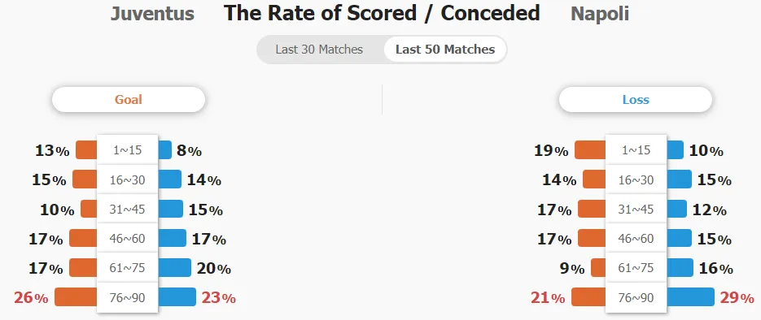Click the 46~60 interval in Loss chart
Screen dimensions: 761x320
[x=636, y=238]
